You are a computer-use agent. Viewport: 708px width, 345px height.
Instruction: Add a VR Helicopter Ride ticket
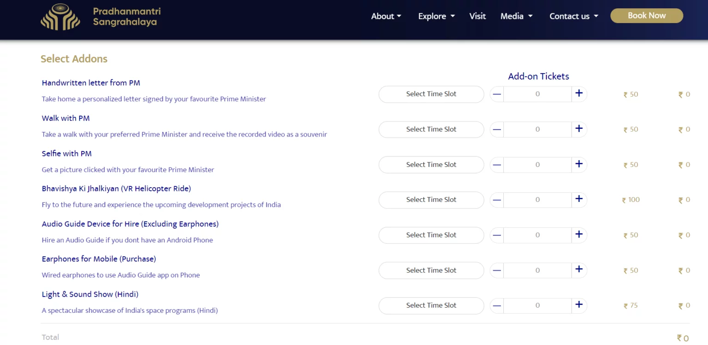point(579,200)
